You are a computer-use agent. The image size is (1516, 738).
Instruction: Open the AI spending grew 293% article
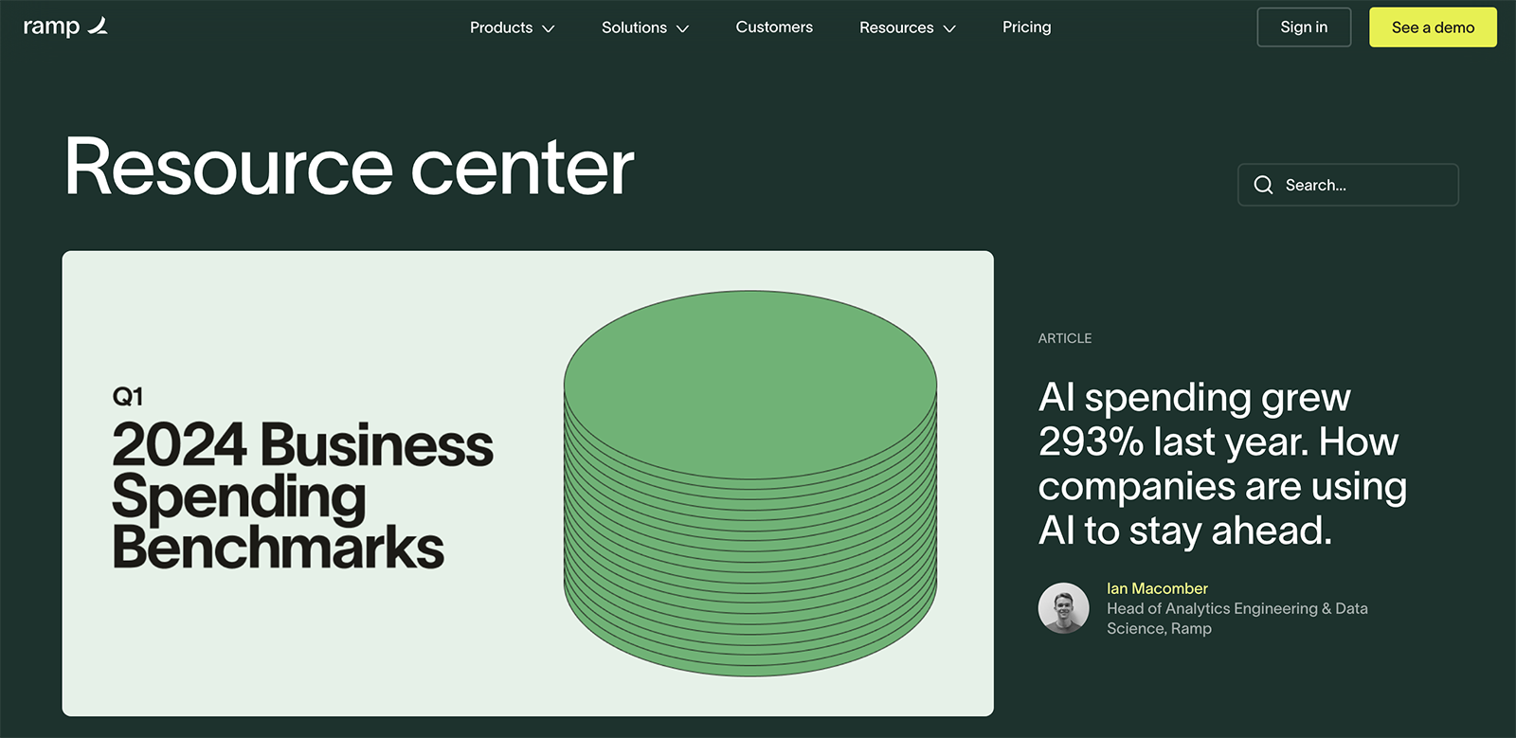1222,464
